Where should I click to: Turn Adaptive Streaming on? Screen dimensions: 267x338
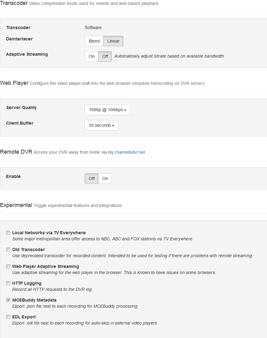point(92,56)
